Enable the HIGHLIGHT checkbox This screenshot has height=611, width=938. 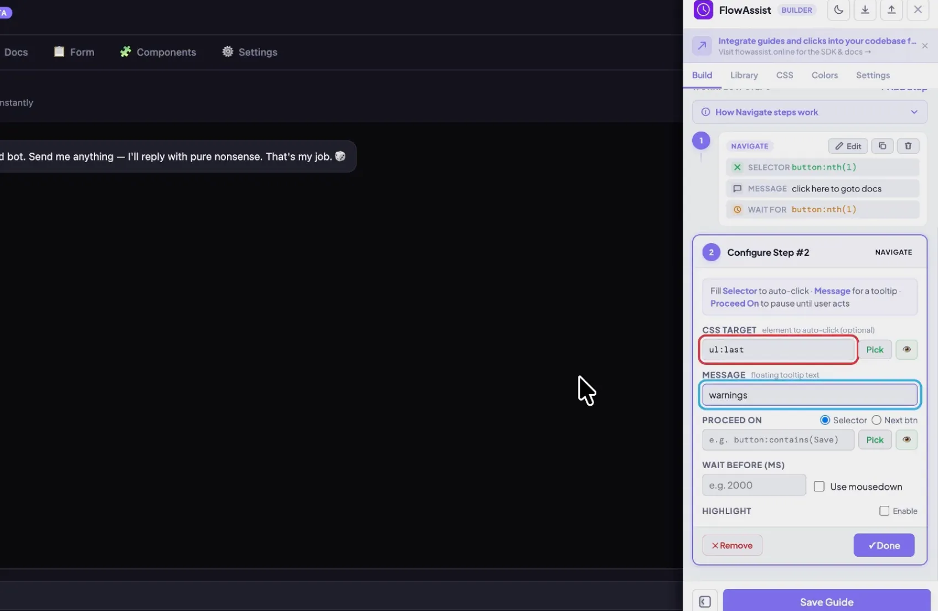click(x=884, y=511)
